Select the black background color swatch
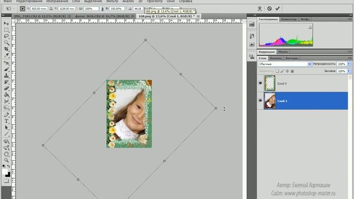The height and width of the screenshot is (199, 354). (x=8, y=175)
